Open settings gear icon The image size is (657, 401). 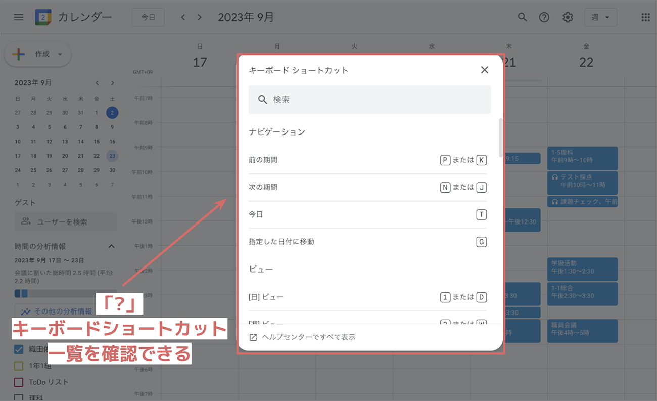point(568,17)
